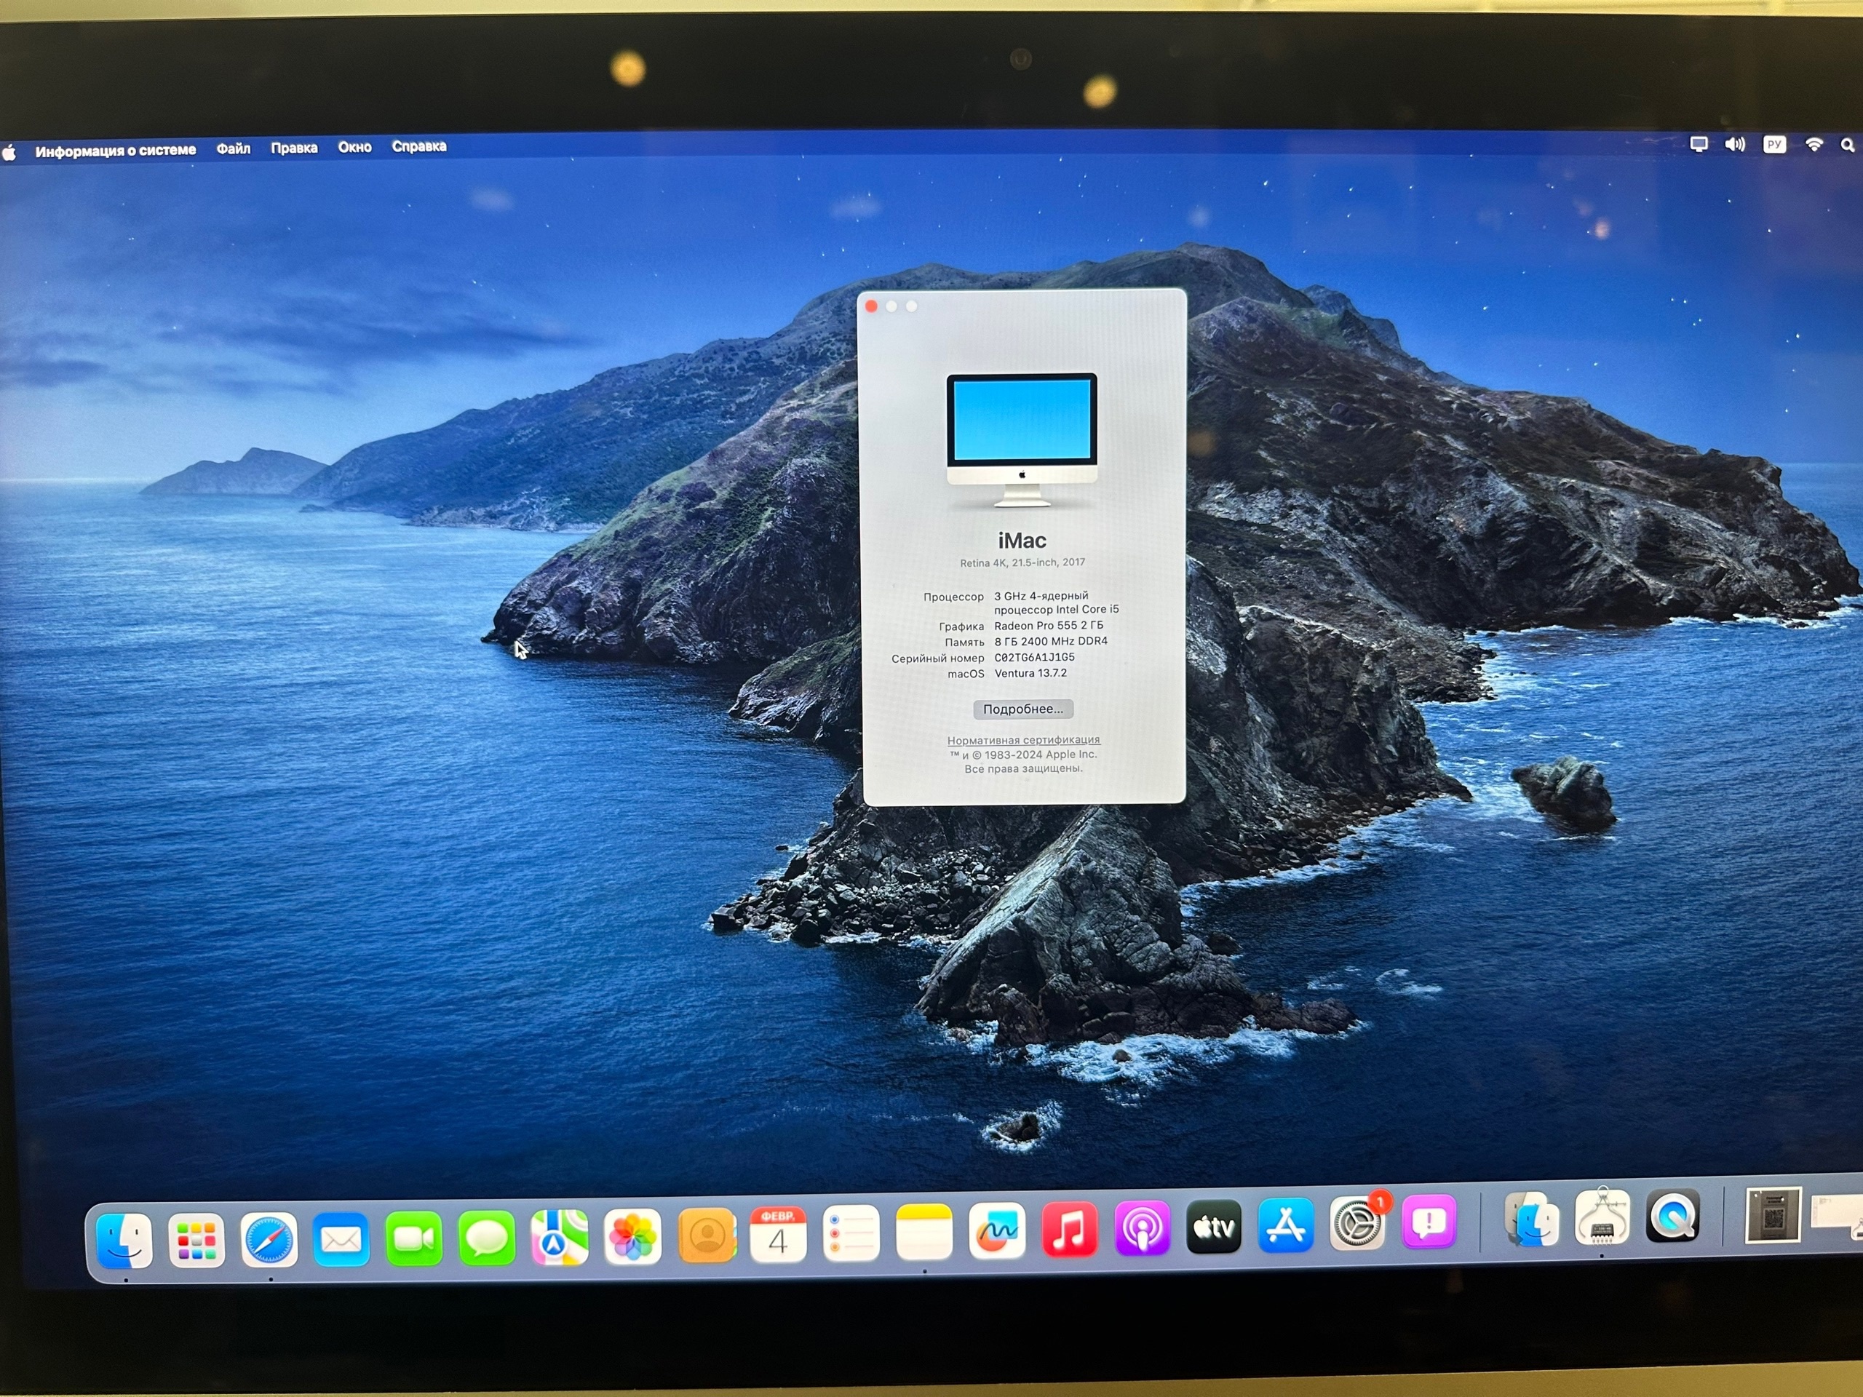Click the Подробнее... button
Screen dimensions: 1863x1397
(1023, 709)
